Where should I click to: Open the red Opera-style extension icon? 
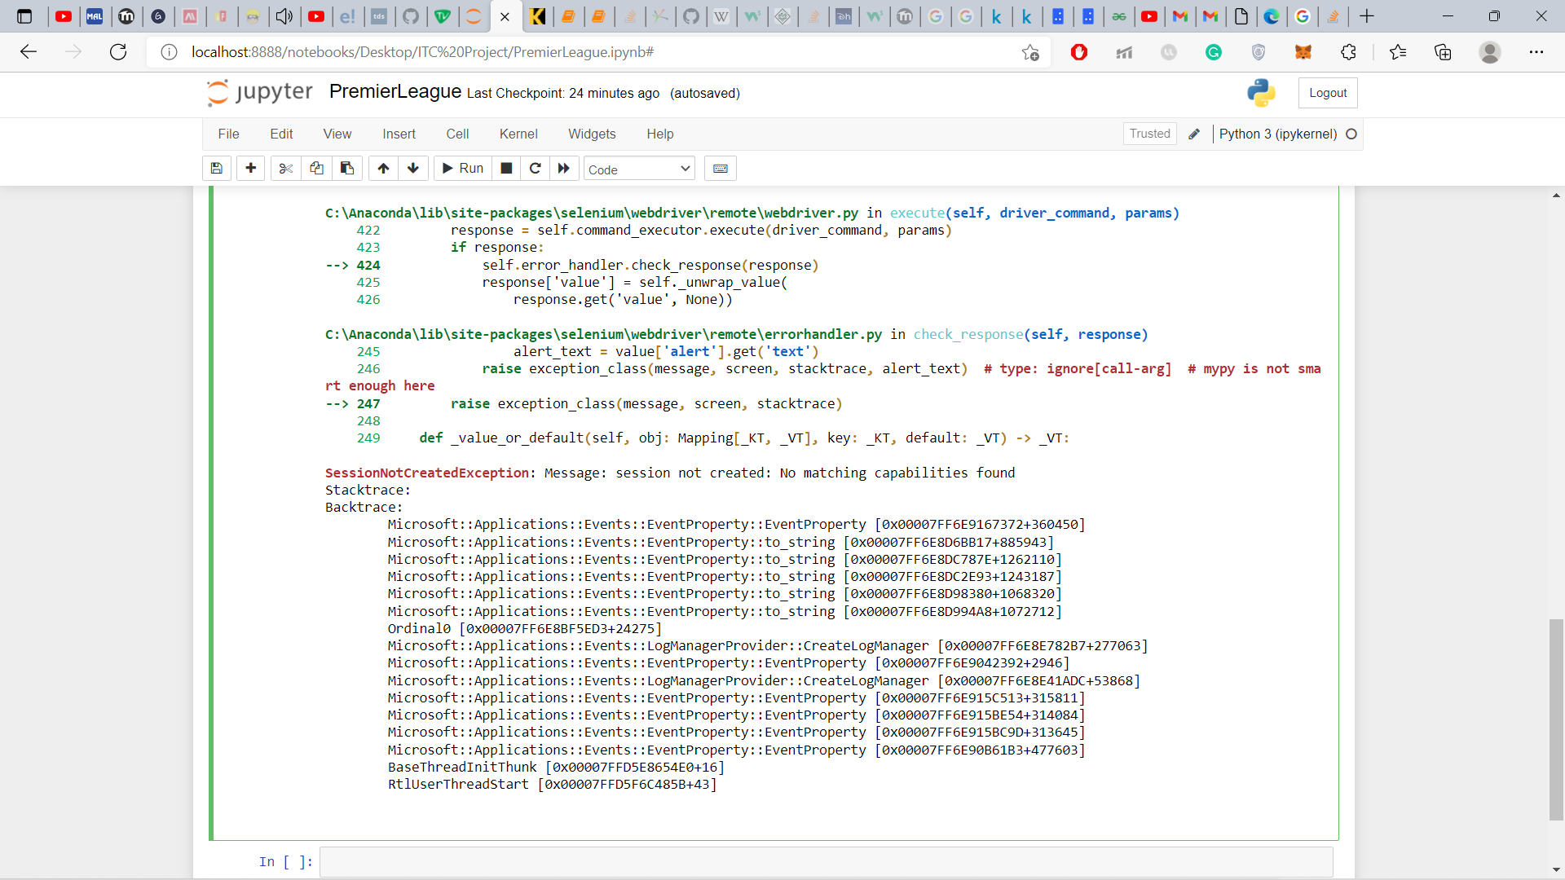click(x=1079, y=52)
